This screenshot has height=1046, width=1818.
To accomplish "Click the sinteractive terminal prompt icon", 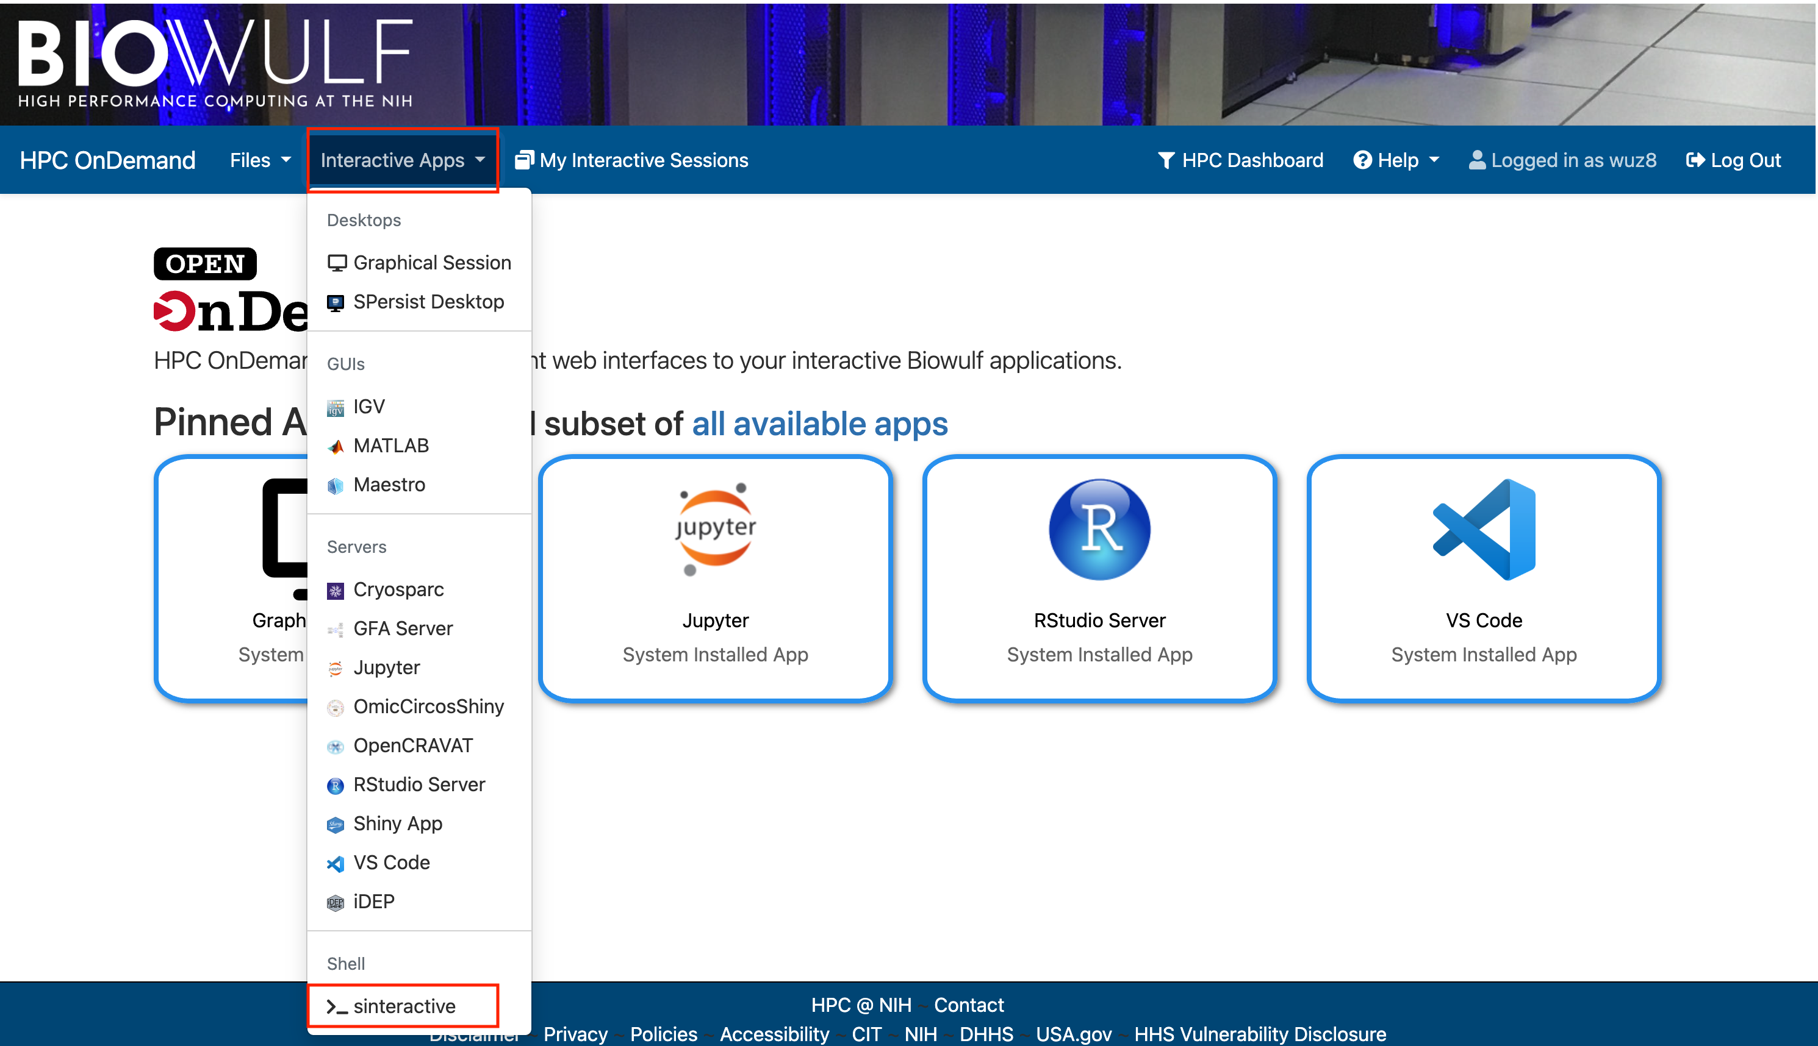I will 336,1006.
